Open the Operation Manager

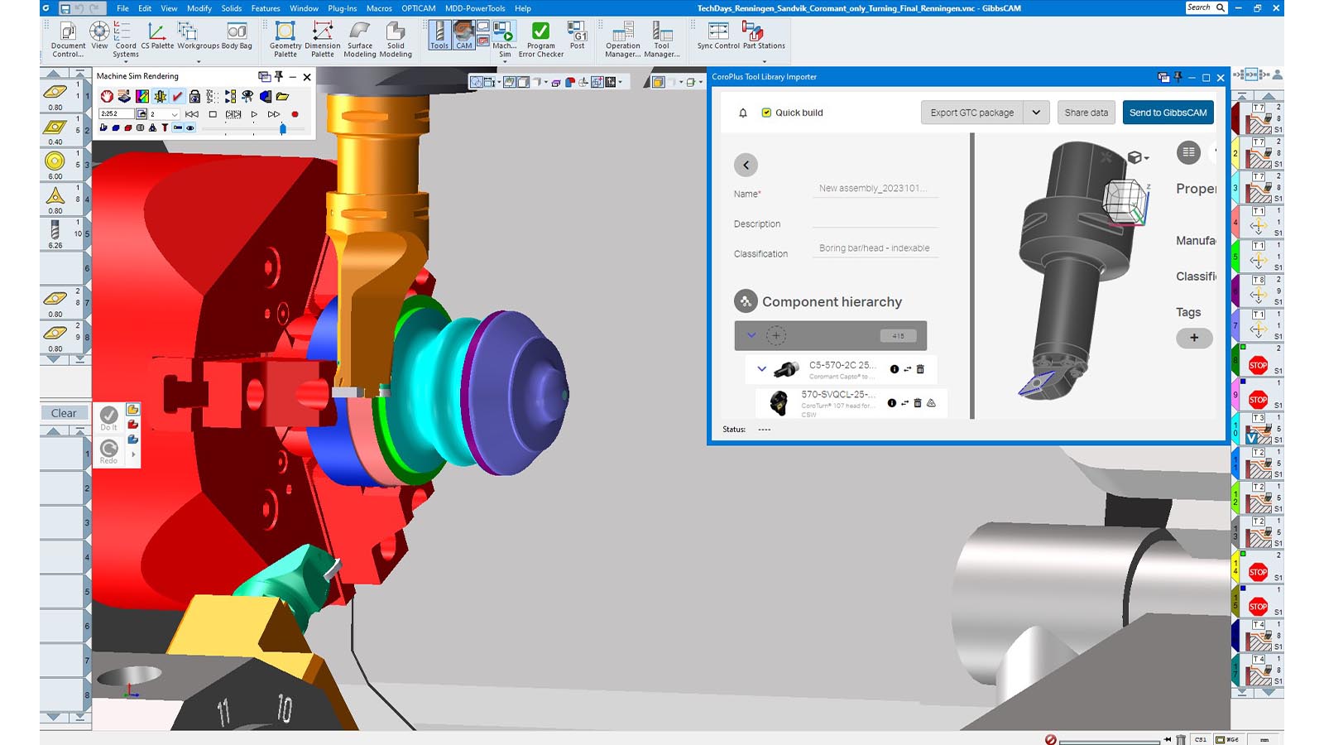coord(622,40)
